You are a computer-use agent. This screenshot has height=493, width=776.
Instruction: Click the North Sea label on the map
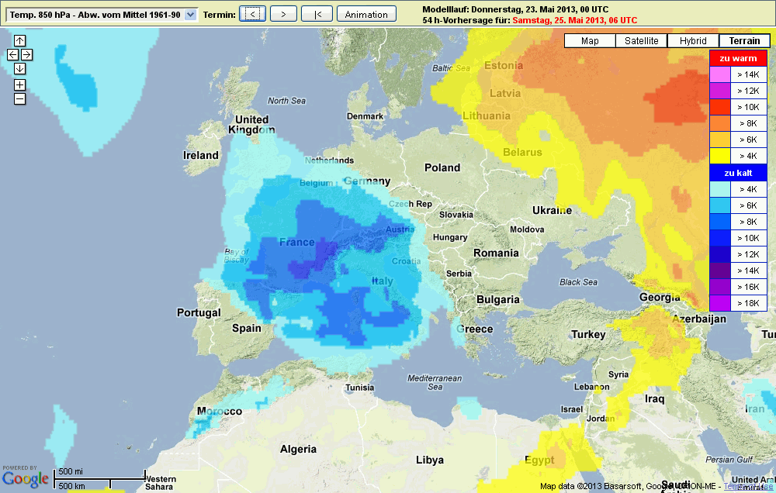click(286, 101)
